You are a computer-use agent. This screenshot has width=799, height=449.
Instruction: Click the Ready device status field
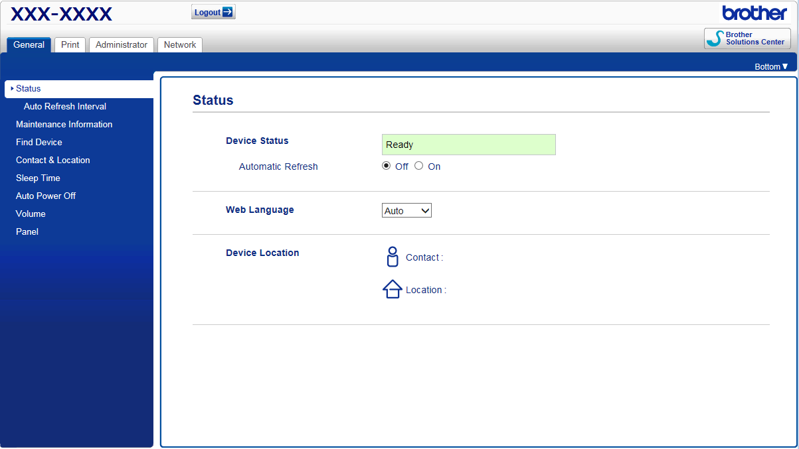pos(469,145)
